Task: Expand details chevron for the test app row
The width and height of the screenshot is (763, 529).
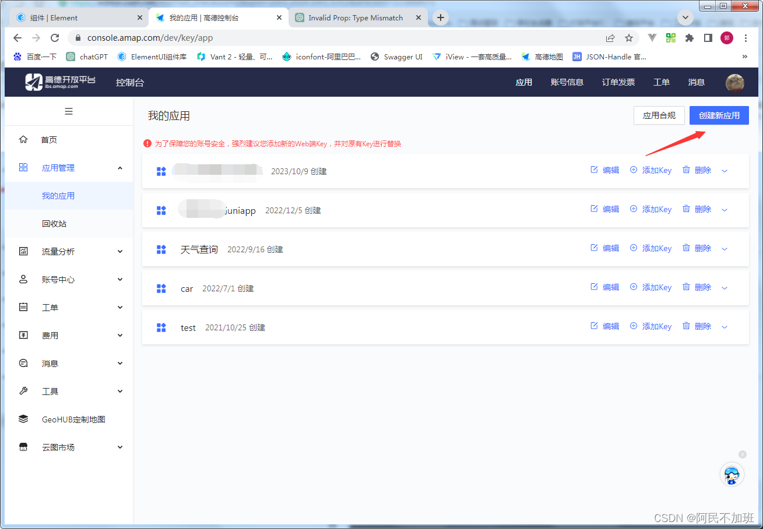Action: [x=724, y=327]
